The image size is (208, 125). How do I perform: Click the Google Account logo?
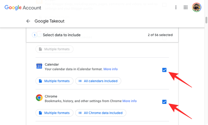pos(23,8)
